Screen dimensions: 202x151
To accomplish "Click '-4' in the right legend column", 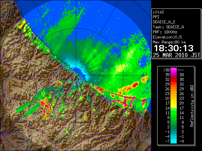I will click(x=182, y=141).
